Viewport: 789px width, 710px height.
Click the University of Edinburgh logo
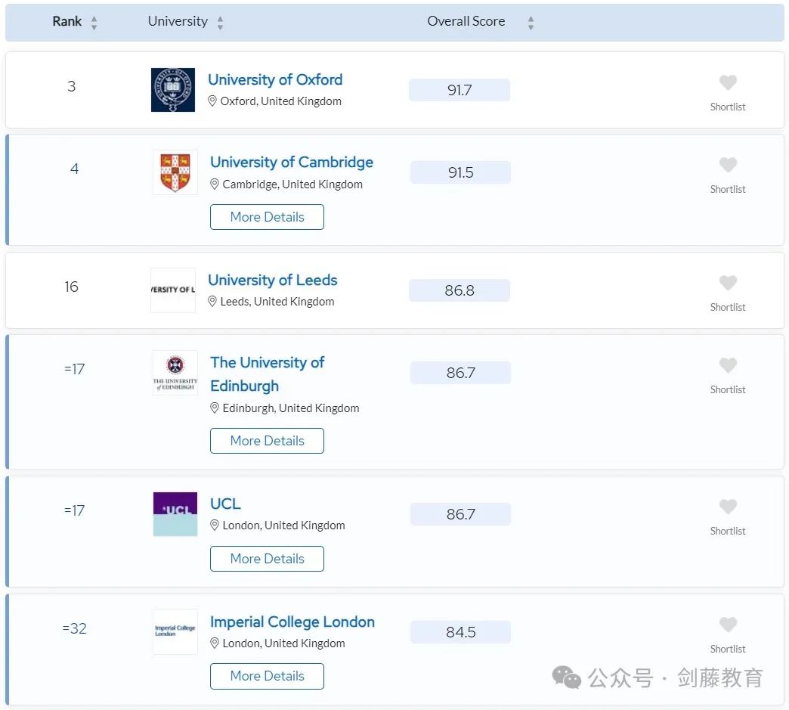[175, 373]
